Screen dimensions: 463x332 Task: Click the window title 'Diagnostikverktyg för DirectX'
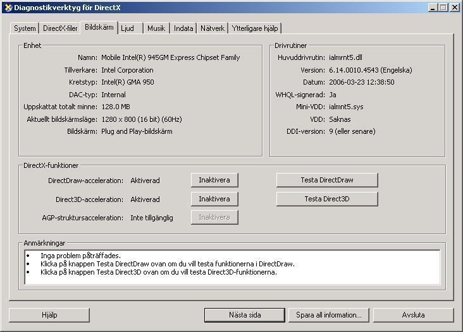[67, 8]
